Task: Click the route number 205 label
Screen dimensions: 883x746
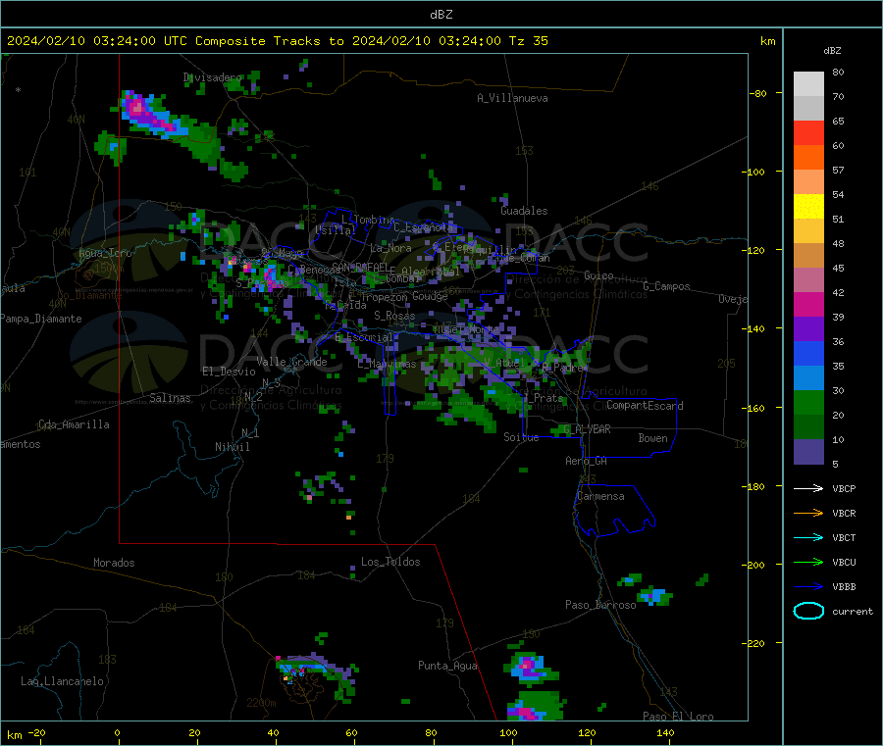Action: coord(726,364)
